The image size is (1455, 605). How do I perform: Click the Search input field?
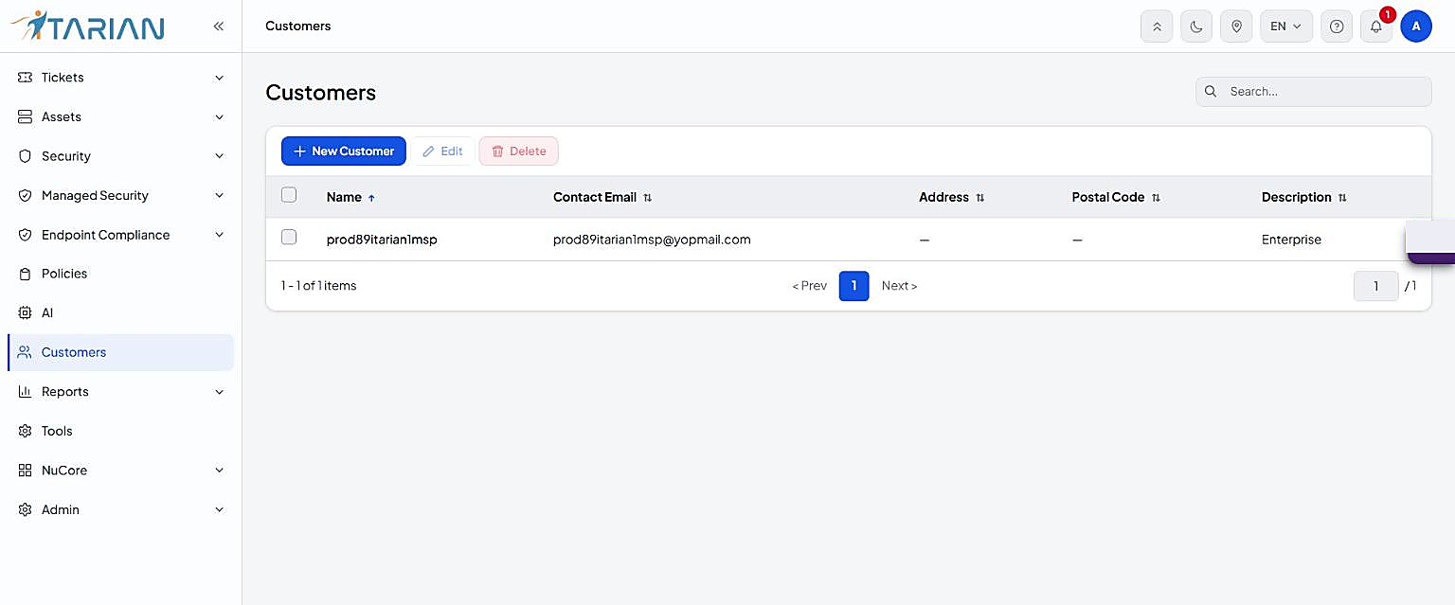[x=1314, y=92]
